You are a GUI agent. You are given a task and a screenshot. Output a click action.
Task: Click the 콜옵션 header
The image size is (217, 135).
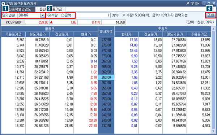pos(50,29)
